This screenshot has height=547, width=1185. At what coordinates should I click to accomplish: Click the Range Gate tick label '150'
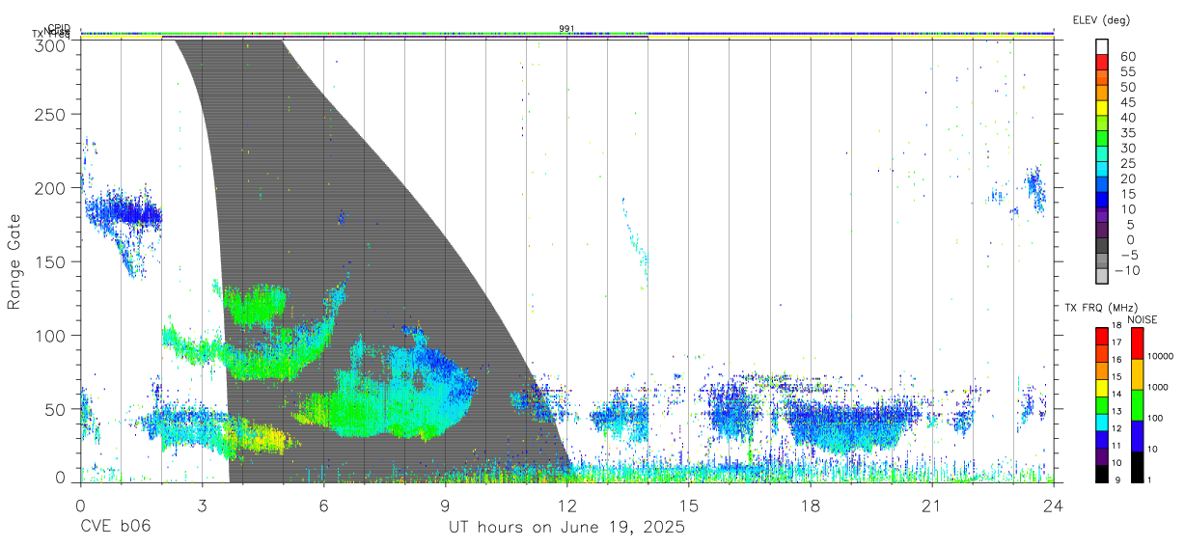[x=51, y=261]
